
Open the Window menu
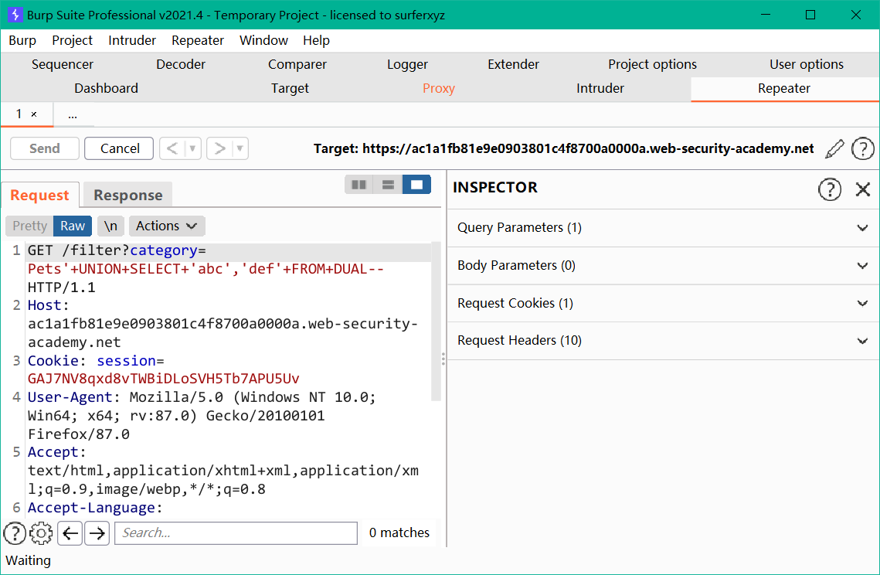[x=263, y=40]
